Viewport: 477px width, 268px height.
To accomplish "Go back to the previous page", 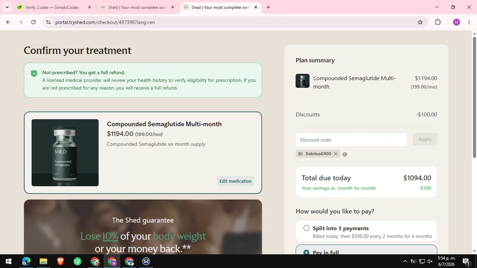I will point(8,22).
